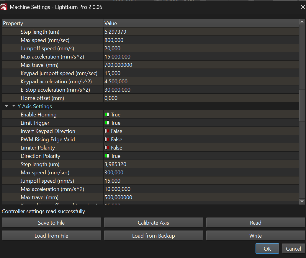Read controller settings with Read button

click(256, 223)
